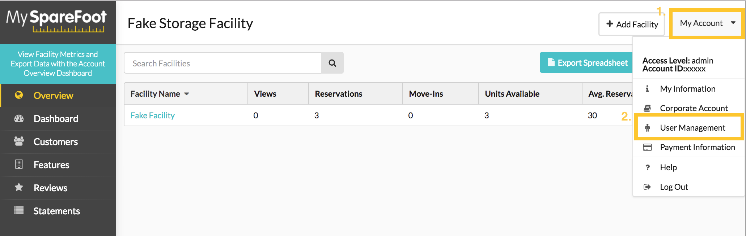Screen dimensions: 746x236
Task: Open the Fake Facility link
Action: pyautogui.click(x=152, y=115)
